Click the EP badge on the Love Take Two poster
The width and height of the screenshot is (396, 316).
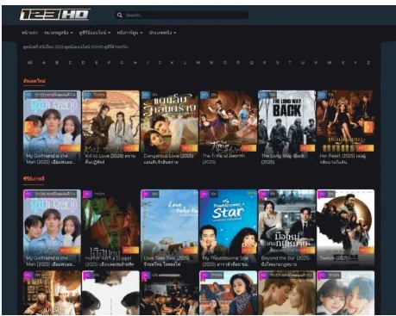coord(190,250)
